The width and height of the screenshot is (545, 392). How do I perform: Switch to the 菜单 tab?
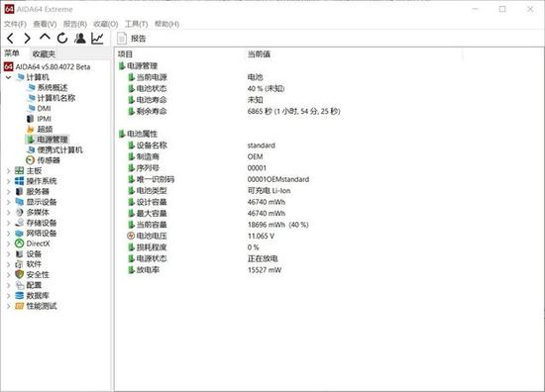pos(12,53)
